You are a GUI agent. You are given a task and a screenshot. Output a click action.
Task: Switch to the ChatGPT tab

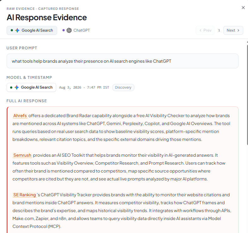76,30
